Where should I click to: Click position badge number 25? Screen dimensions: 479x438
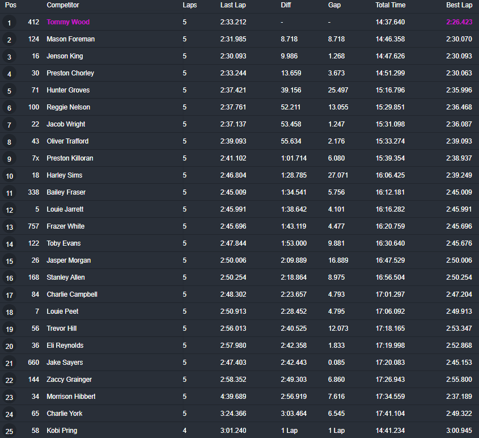[9, 431]
